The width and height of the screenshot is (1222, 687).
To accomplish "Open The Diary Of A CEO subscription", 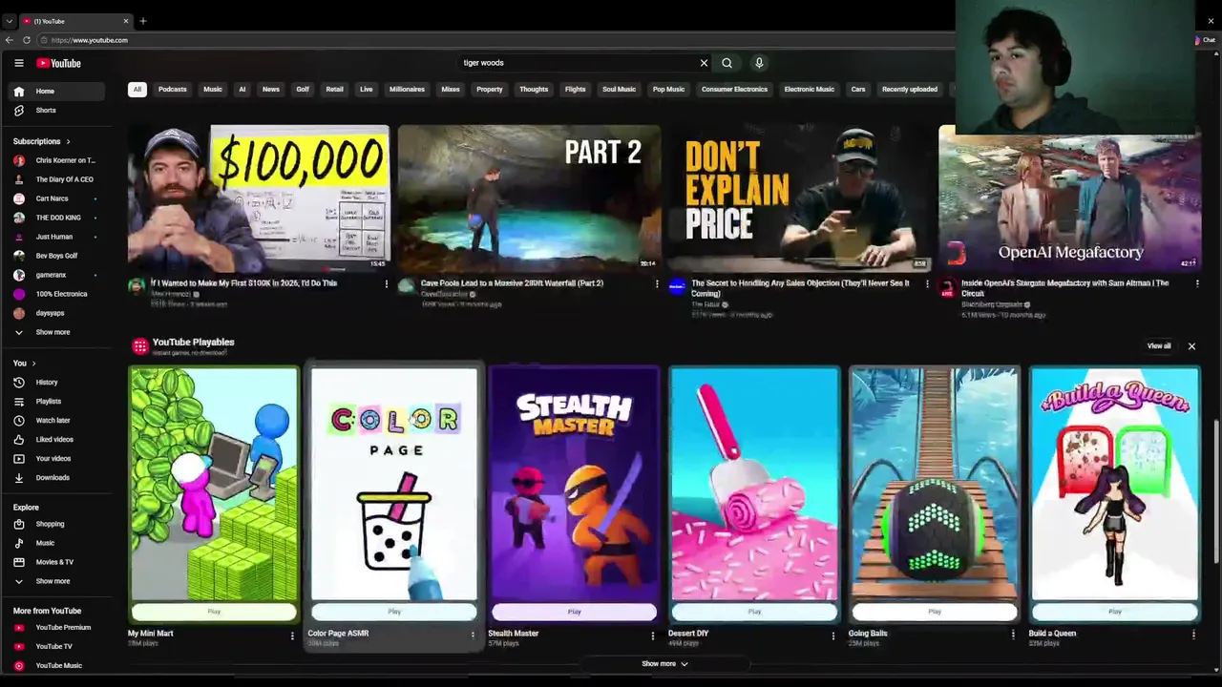I will [x=56, y=179].
